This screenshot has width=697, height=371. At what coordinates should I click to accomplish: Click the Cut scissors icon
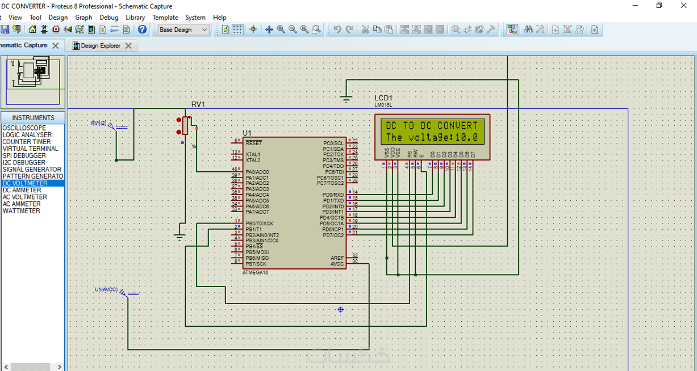coord(365,29)
